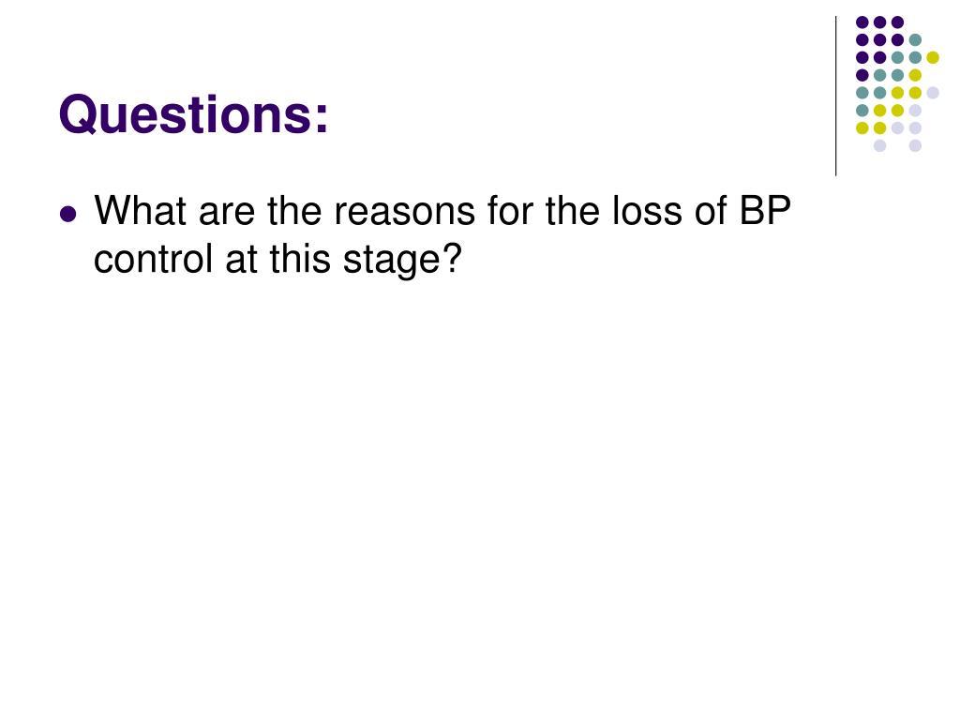Click the word "reasons" in the bullet text
The width and height of the screenshot is (960, 720).
tap(404, 211)
